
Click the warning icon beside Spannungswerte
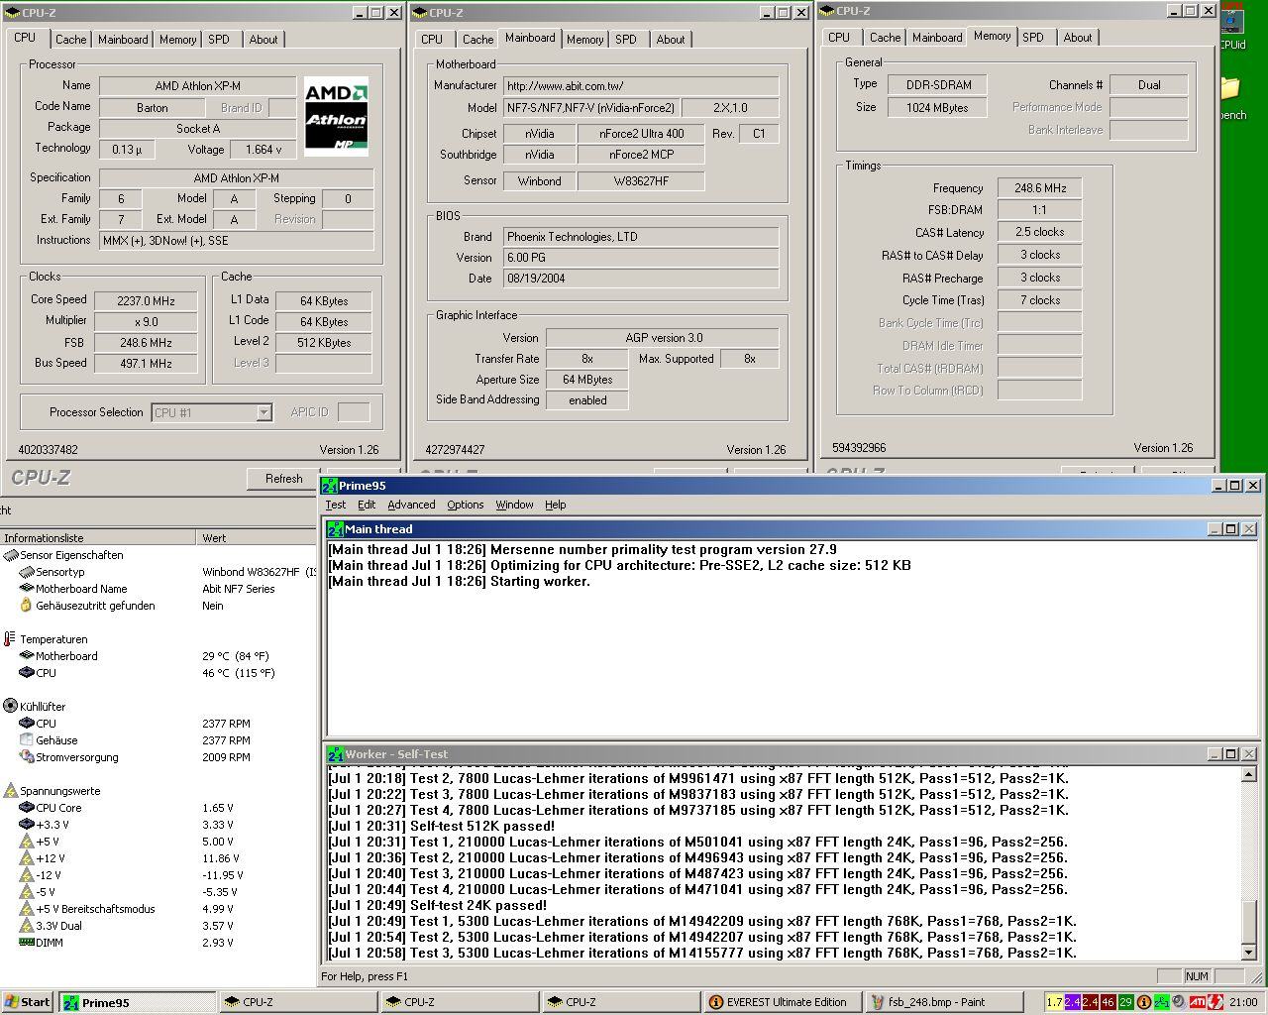point(11,791)
